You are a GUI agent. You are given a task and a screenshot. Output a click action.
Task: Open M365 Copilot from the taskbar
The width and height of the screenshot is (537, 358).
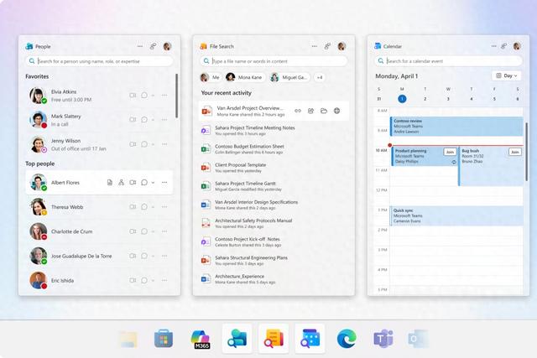click(201, 339)
